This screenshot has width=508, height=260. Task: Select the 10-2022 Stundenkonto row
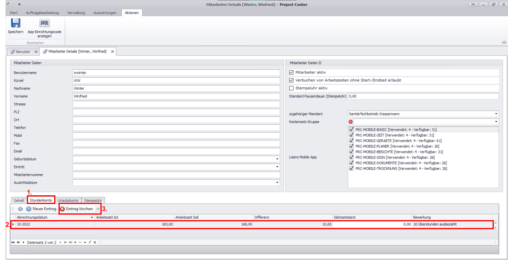pyautogui.click(x=55, y=224)
